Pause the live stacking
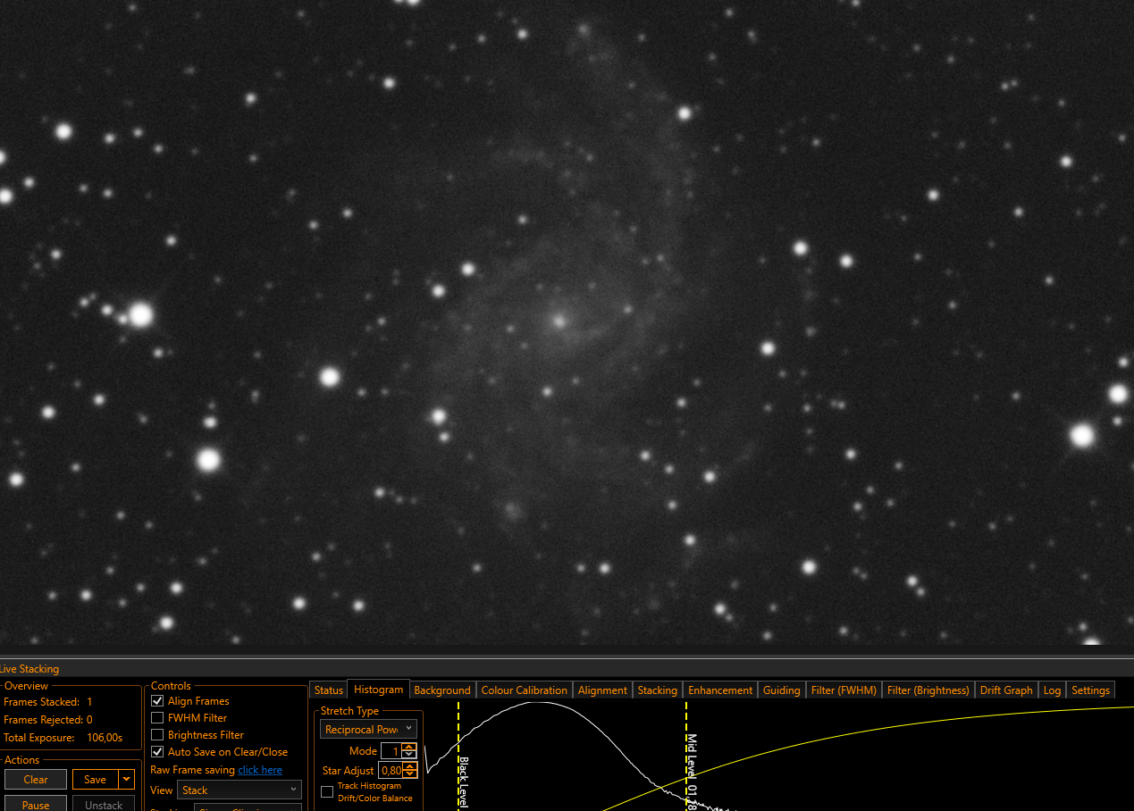 pos(36,804)
